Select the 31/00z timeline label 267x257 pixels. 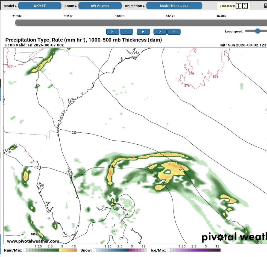click(17, 16)
